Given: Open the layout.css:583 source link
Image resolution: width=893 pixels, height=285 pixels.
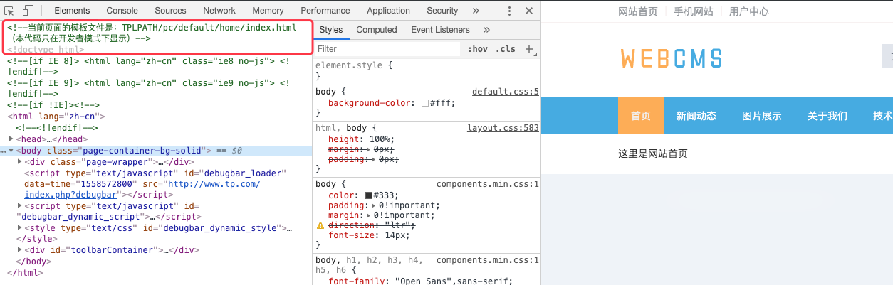Looking at the screenshot, I should click(x=503, y=128).
